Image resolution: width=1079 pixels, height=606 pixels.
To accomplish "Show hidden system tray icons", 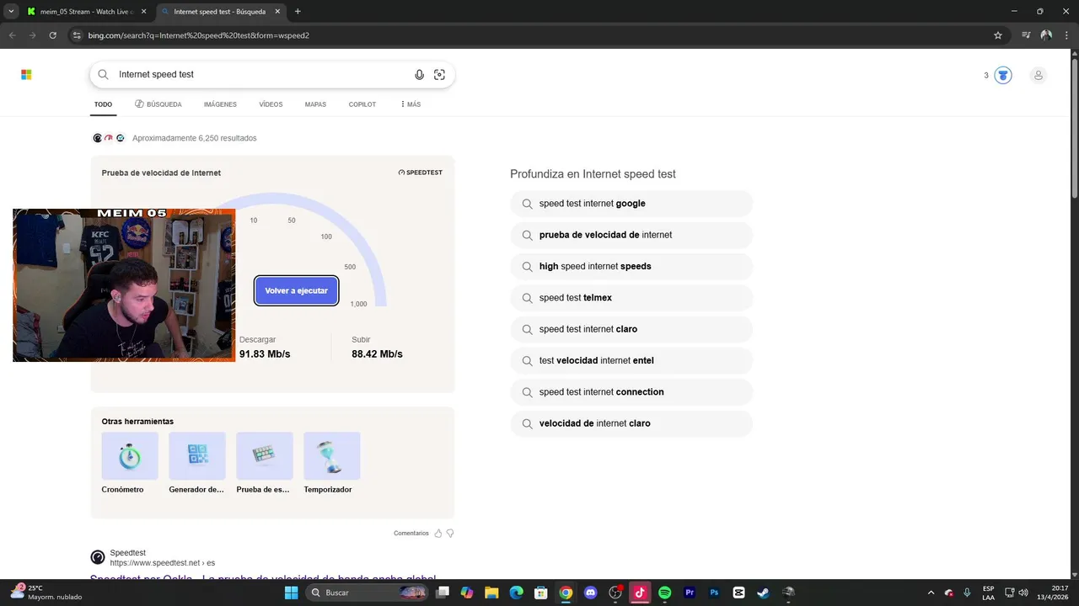I will [x=931, y=593].
